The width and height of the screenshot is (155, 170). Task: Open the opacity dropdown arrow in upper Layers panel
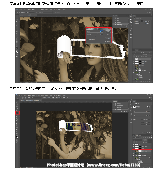[x=151, y=55]
